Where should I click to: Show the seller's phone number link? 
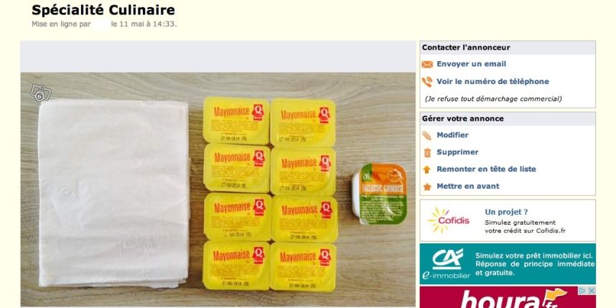tap(493, 82)
